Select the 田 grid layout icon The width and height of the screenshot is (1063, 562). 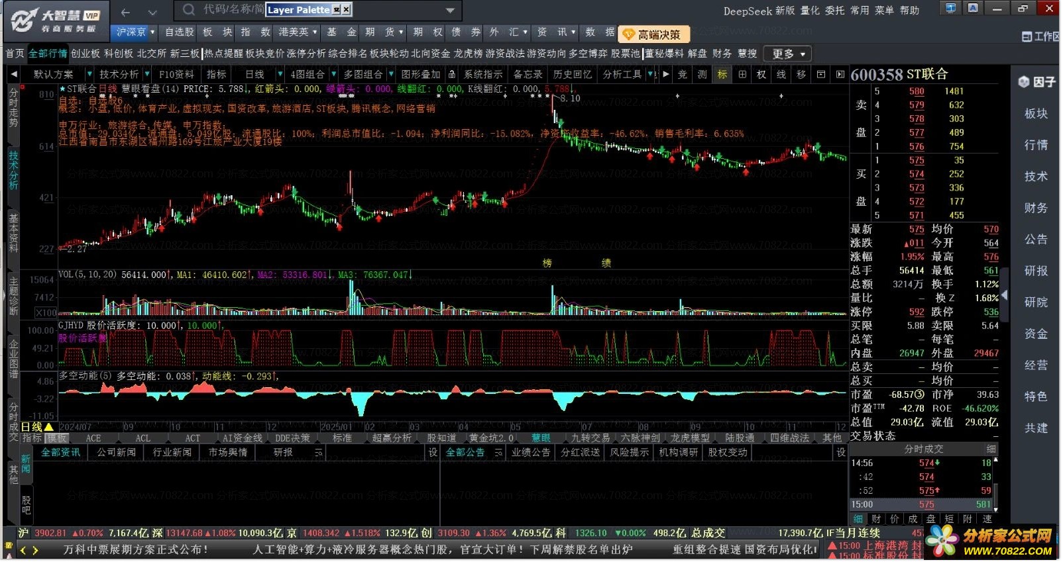(742, 74)
